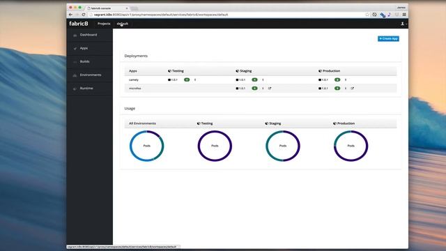The width and height of the screenshot is (446, 251).
Task: Close the fabric8 console browser tab
Action: 127,8
